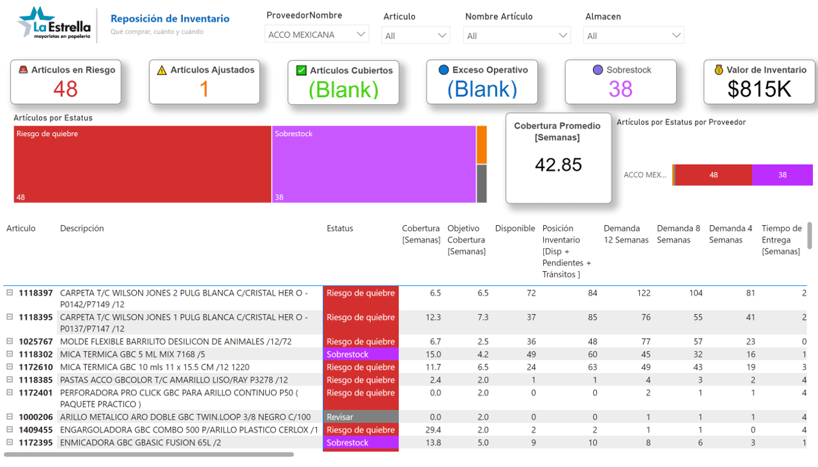Click the Artículos por Estatus chart title
This screenshot has width=818, height=467.
coord(53,118)
